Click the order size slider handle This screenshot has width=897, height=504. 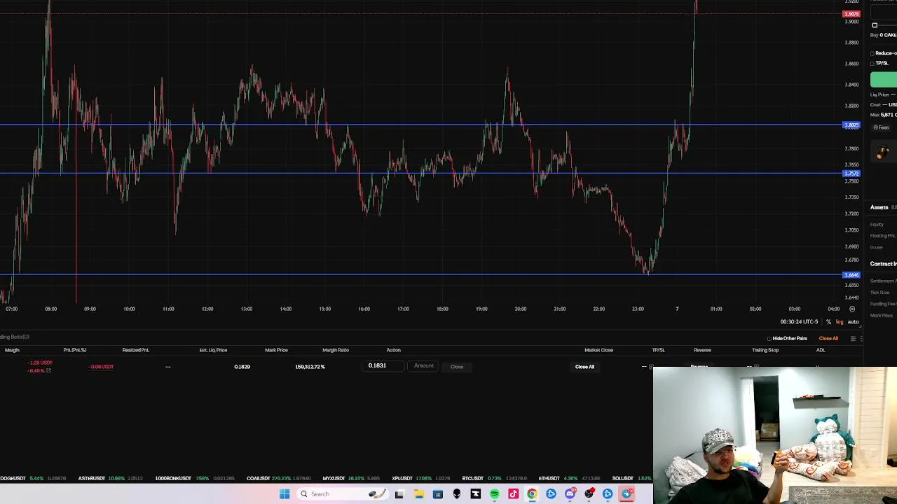(875, 25)
